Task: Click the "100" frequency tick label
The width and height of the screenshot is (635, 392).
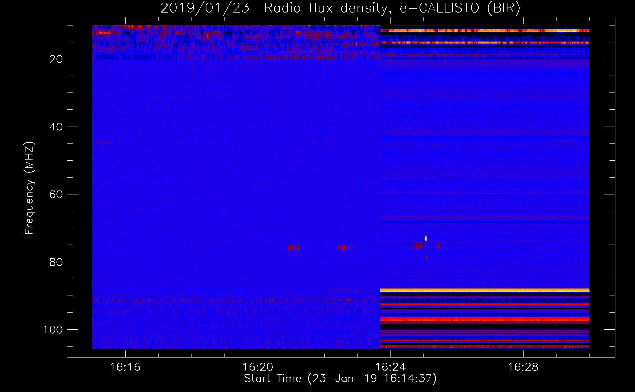Action: point(53,330)
